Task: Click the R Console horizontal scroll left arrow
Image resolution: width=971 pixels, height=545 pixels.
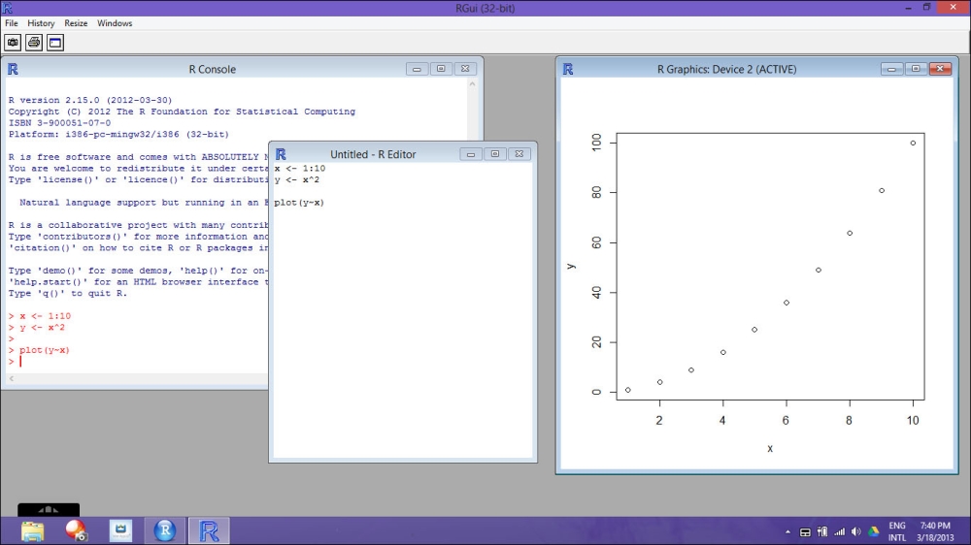Action: point(11,378)
